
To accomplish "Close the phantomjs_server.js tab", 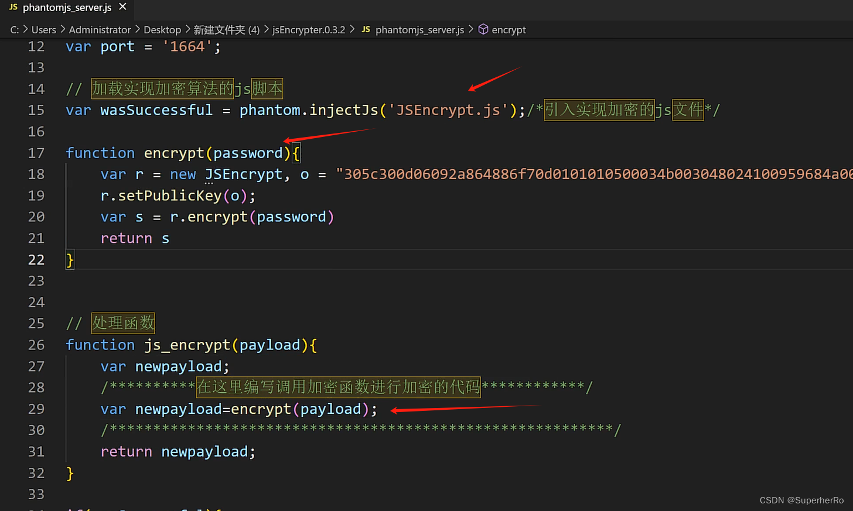I will coord(122,7).
